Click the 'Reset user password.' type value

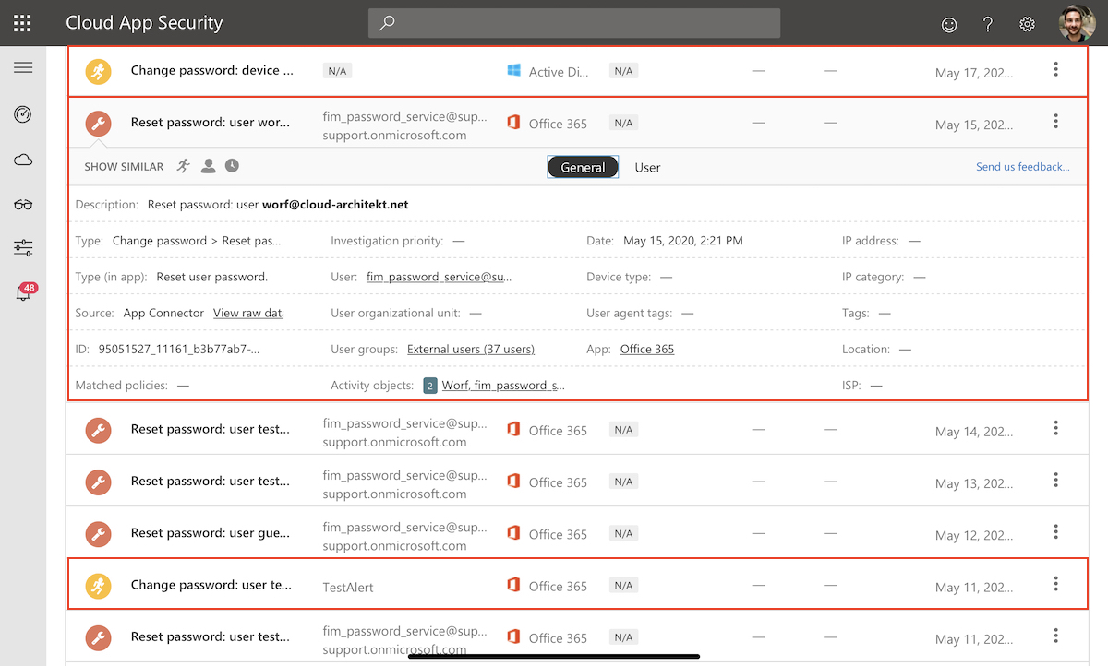211,277
